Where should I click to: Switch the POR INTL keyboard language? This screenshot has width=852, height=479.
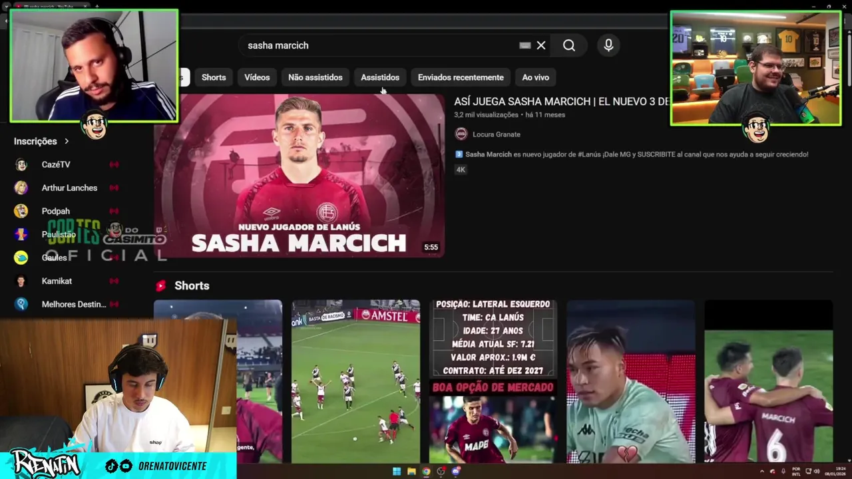tap(796, 471)
